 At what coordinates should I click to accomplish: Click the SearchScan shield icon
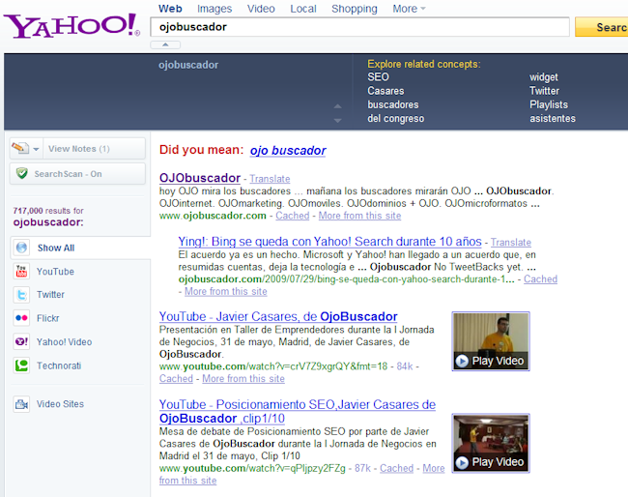tap(21, 173)
